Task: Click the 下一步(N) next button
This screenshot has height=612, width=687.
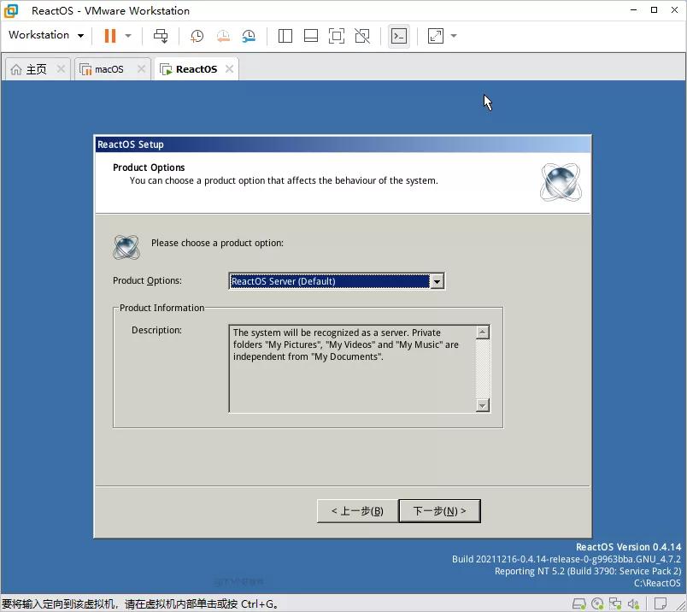Action: pos(439,510)
